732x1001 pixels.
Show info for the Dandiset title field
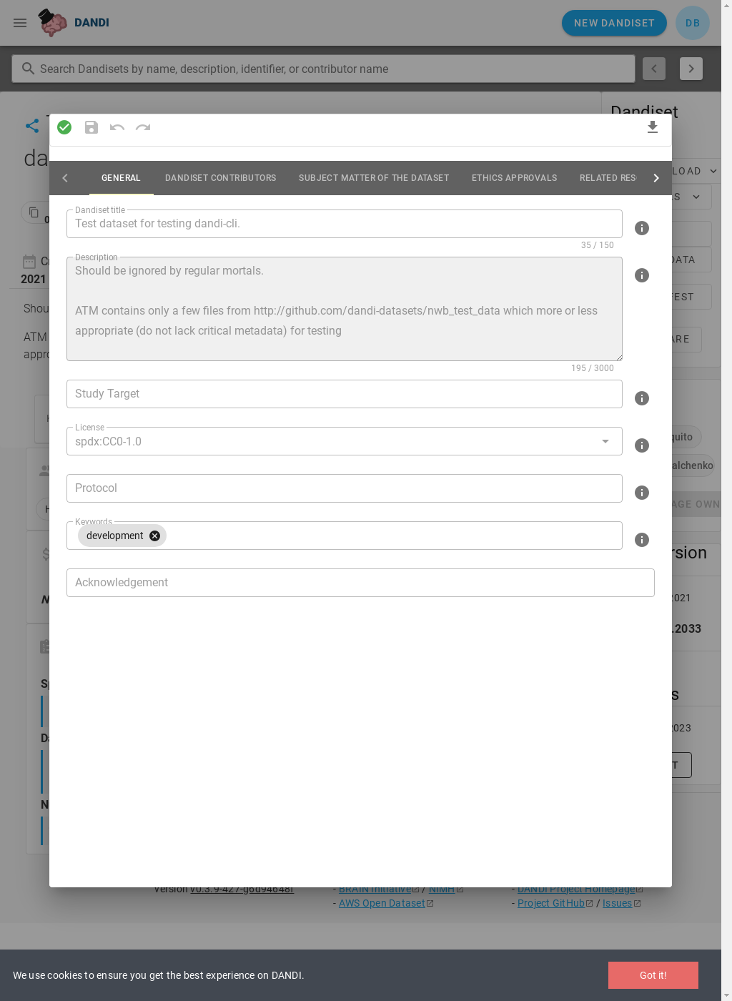click(x=642, y=228)
